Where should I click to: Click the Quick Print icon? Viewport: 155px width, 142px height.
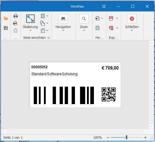point(16,23)
